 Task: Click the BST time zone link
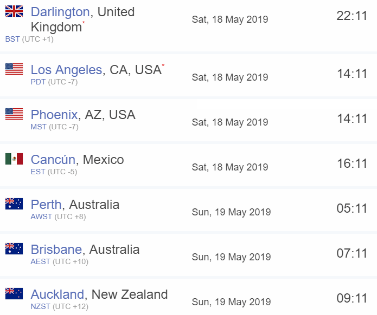pyautogui.click(x=12, y=39)
